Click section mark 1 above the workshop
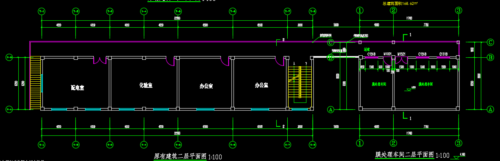This screenshot has height=161, width=500. coord(410,35)
